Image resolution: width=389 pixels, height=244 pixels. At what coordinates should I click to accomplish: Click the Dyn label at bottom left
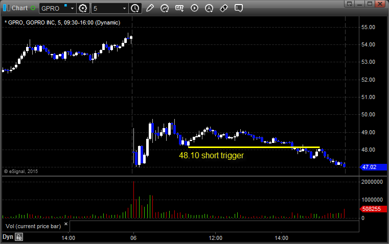[8, 237]
